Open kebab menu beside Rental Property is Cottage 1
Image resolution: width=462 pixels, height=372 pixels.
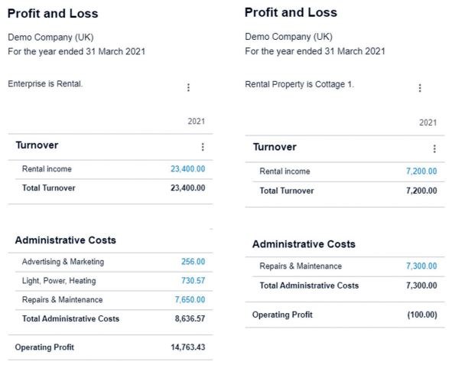419,88
